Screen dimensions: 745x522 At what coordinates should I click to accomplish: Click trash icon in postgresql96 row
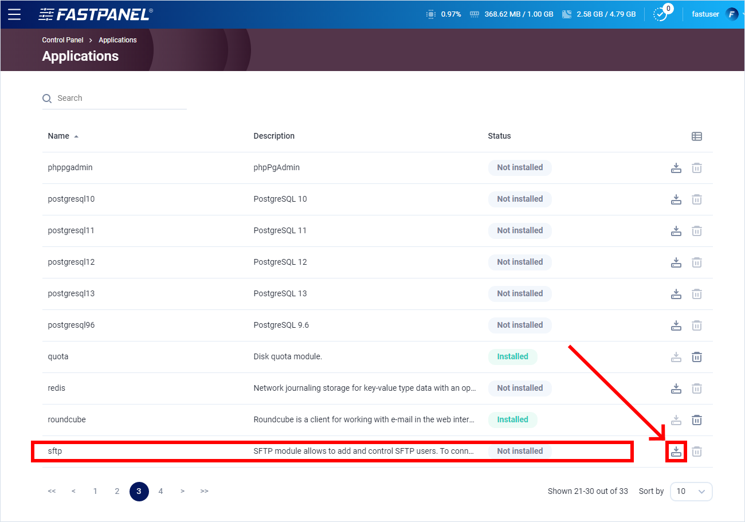[x=697, y=325]
